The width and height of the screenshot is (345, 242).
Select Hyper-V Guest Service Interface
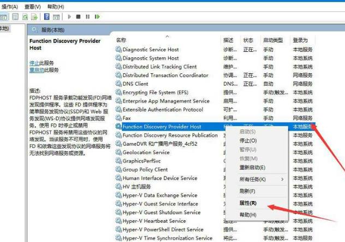160,204
